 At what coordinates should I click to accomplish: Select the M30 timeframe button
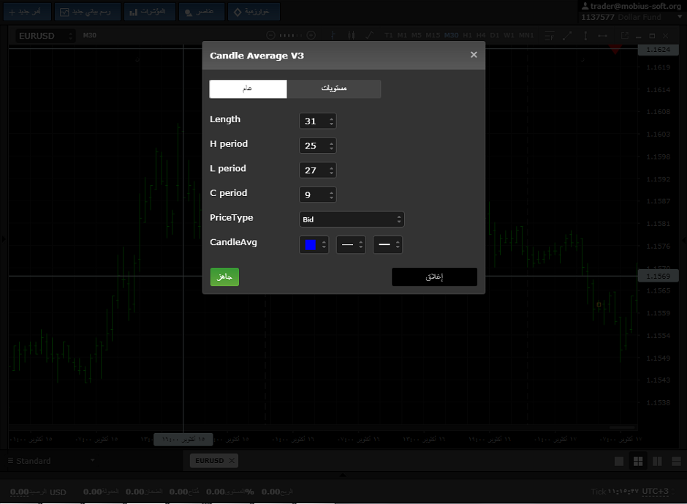coord(451,36)
